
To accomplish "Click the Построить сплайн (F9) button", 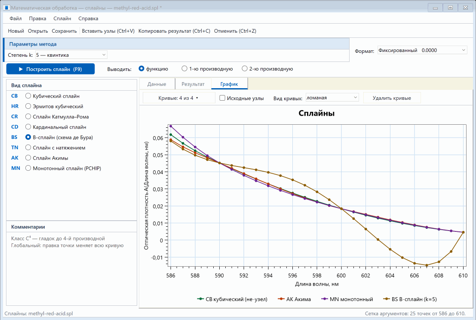I will coord(50,69).
